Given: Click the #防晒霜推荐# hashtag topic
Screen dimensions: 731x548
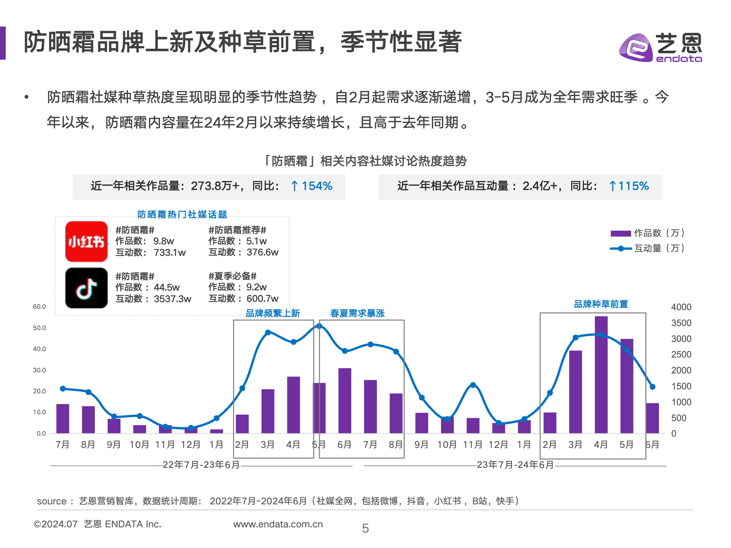Looking at the screenshot, I should (x=237, y=230).
